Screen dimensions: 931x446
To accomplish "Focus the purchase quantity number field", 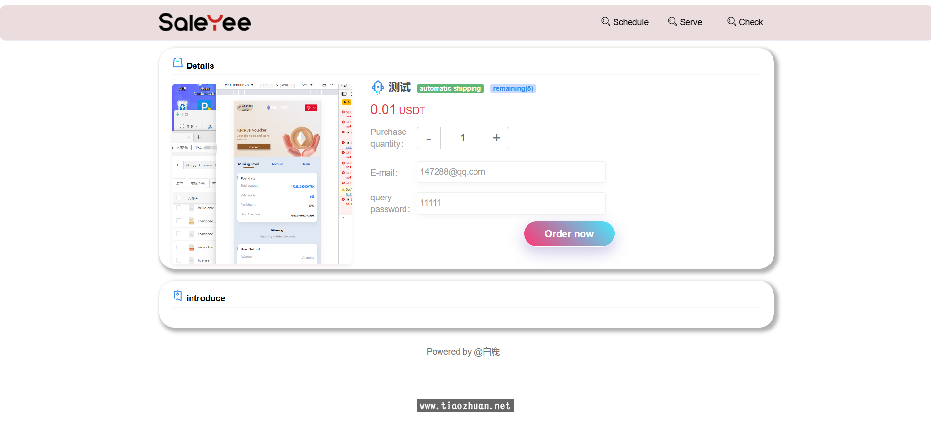I will (462, 138).
